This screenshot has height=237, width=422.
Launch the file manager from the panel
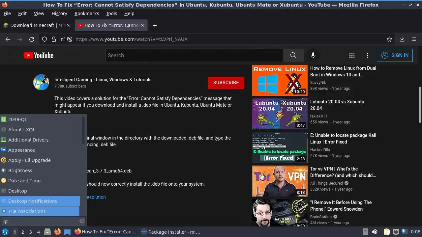[x=47, y=232]
